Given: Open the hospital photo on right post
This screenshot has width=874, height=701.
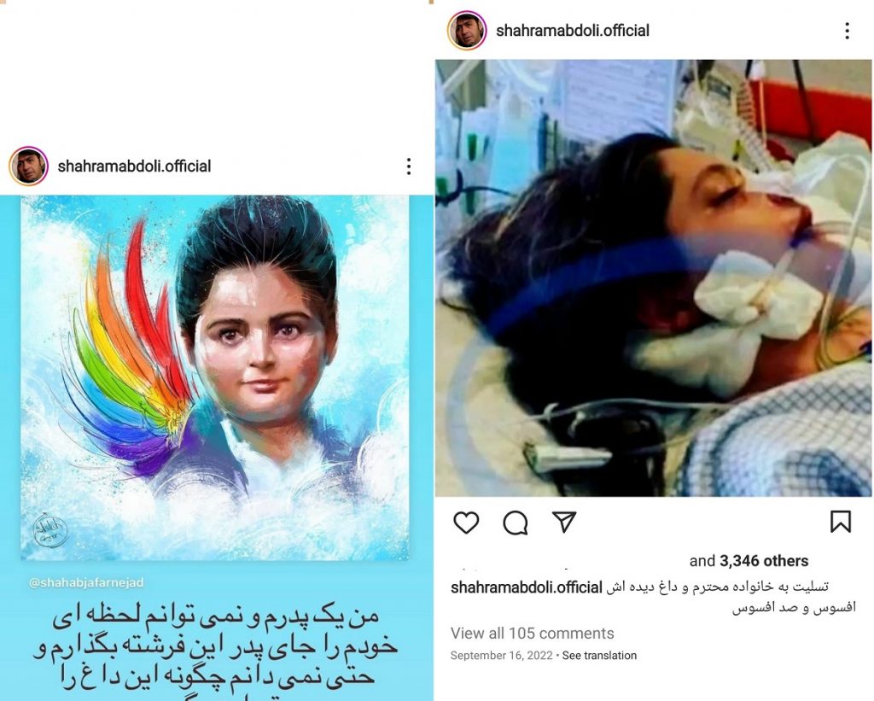Looking at the screenshot, I should (653, 277).
